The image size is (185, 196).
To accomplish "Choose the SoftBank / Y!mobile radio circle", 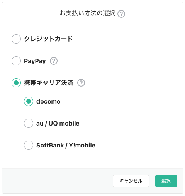I will (x=29, y=145).
